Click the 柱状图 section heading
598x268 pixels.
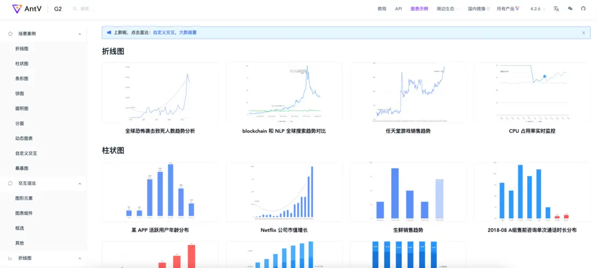point(113,150)
